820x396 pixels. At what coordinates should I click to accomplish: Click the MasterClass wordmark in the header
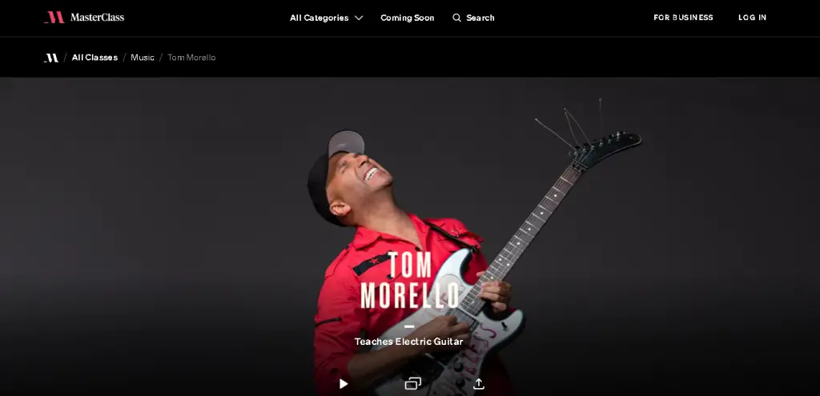97,18
